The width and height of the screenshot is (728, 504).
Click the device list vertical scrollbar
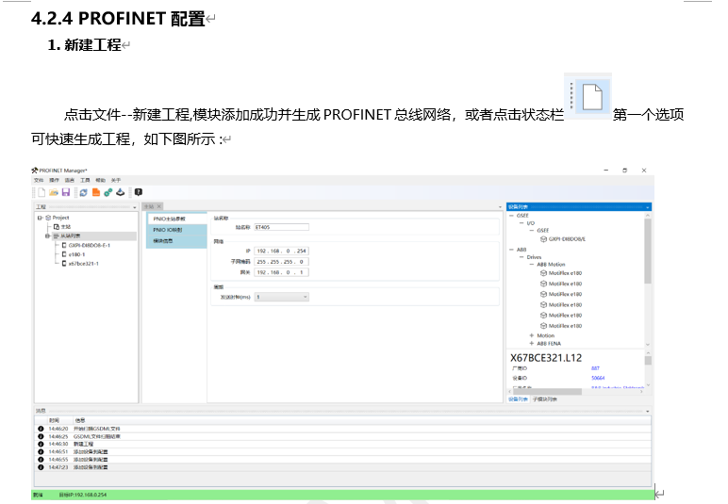coord(648,251)
